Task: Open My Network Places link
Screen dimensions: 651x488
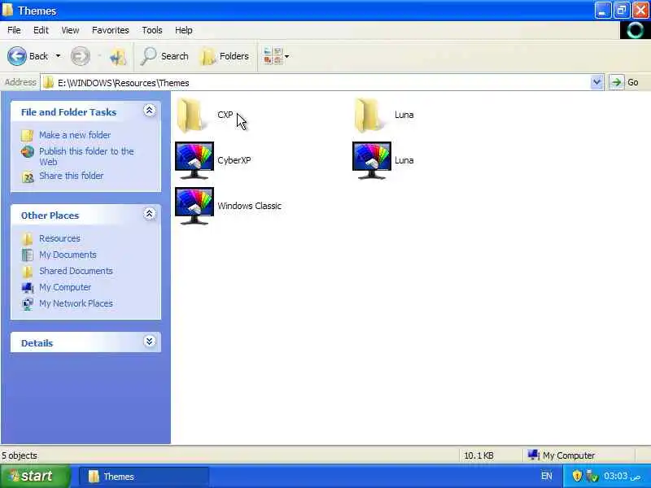Action: coord(76,303)
